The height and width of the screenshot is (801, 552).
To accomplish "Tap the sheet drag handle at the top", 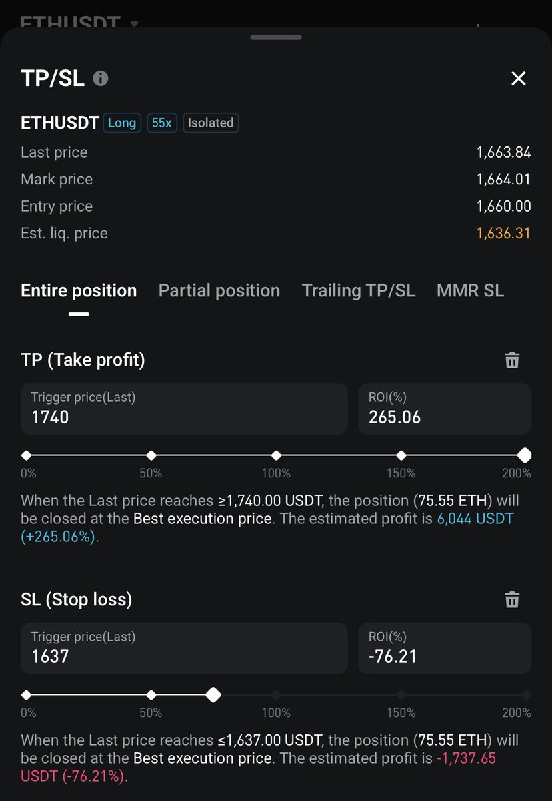I will [276, 37].
